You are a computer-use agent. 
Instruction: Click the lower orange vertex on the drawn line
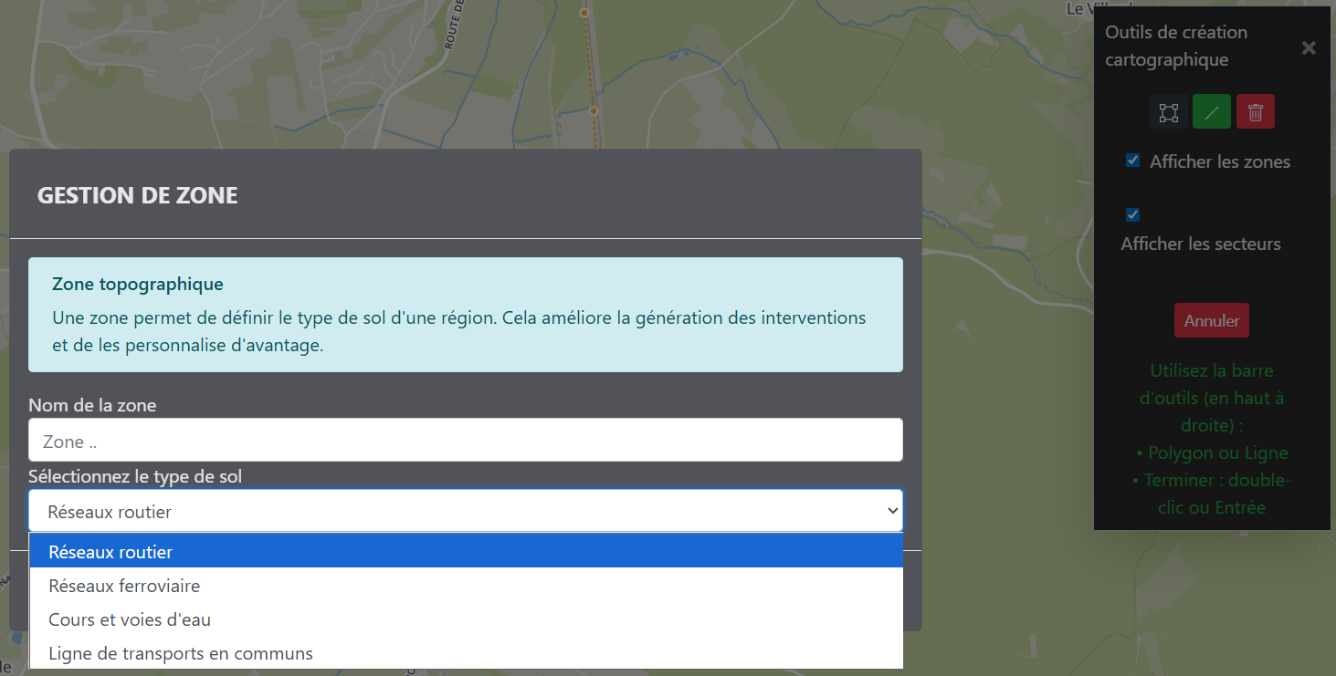tap(594, 110)
